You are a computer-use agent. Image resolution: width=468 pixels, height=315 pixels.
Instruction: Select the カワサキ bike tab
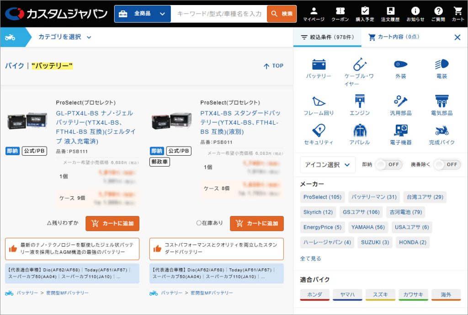(x=413, y=294)
